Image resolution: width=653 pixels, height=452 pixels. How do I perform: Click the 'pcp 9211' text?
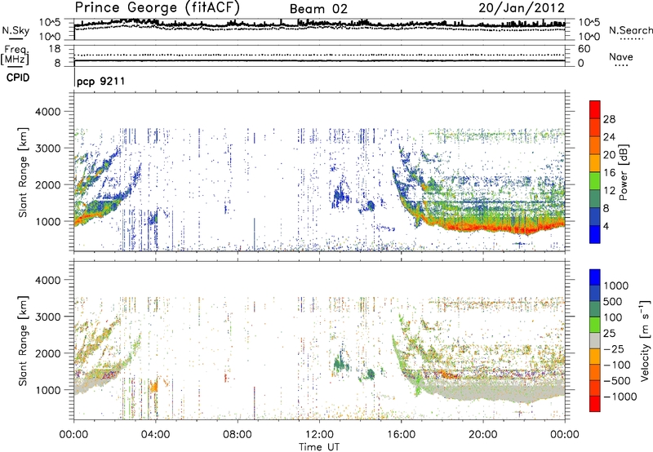[x=100, y=81]
